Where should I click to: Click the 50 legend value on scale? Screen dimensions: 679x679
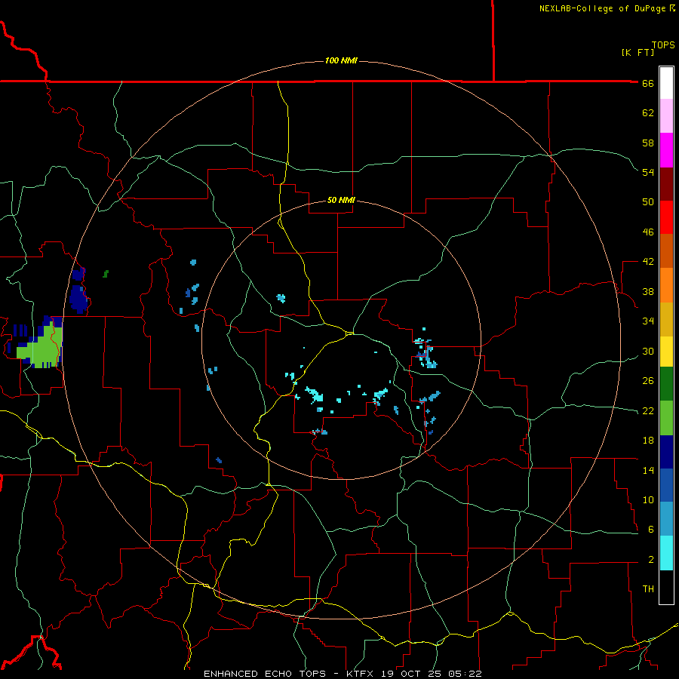coord(648,202)
